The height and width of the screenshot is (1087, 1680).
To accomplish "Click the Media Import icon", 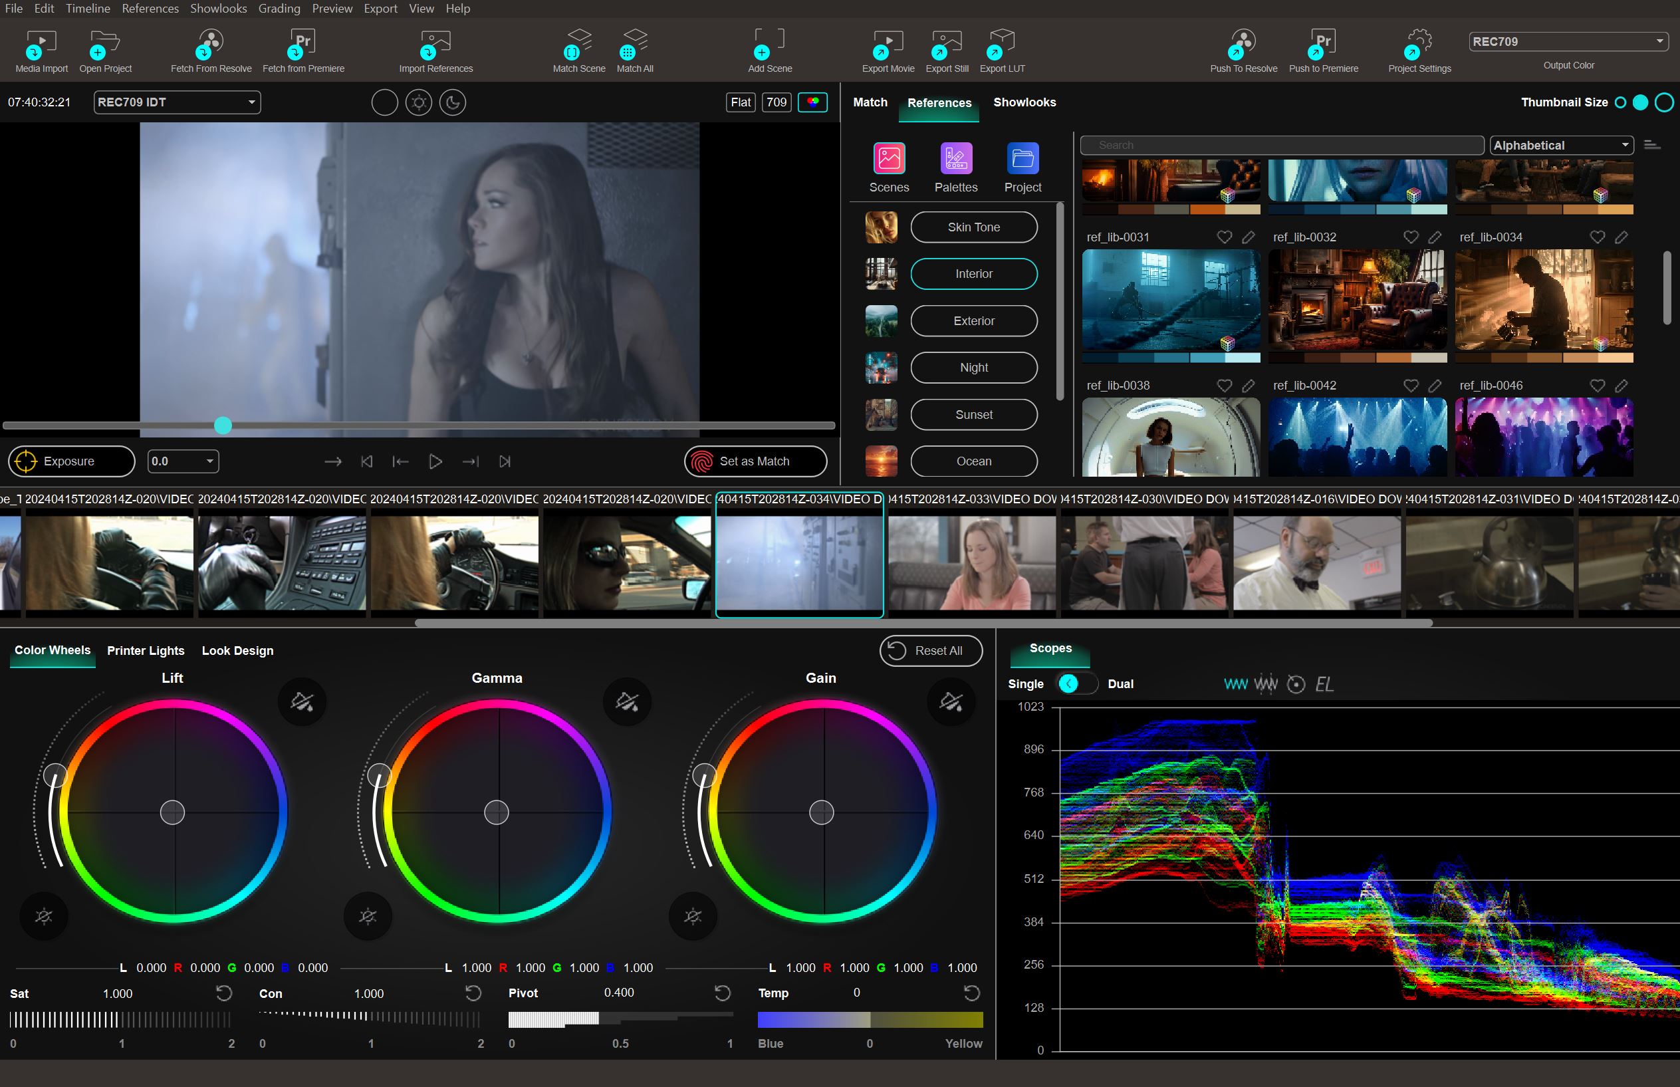I will coord(41,44).
